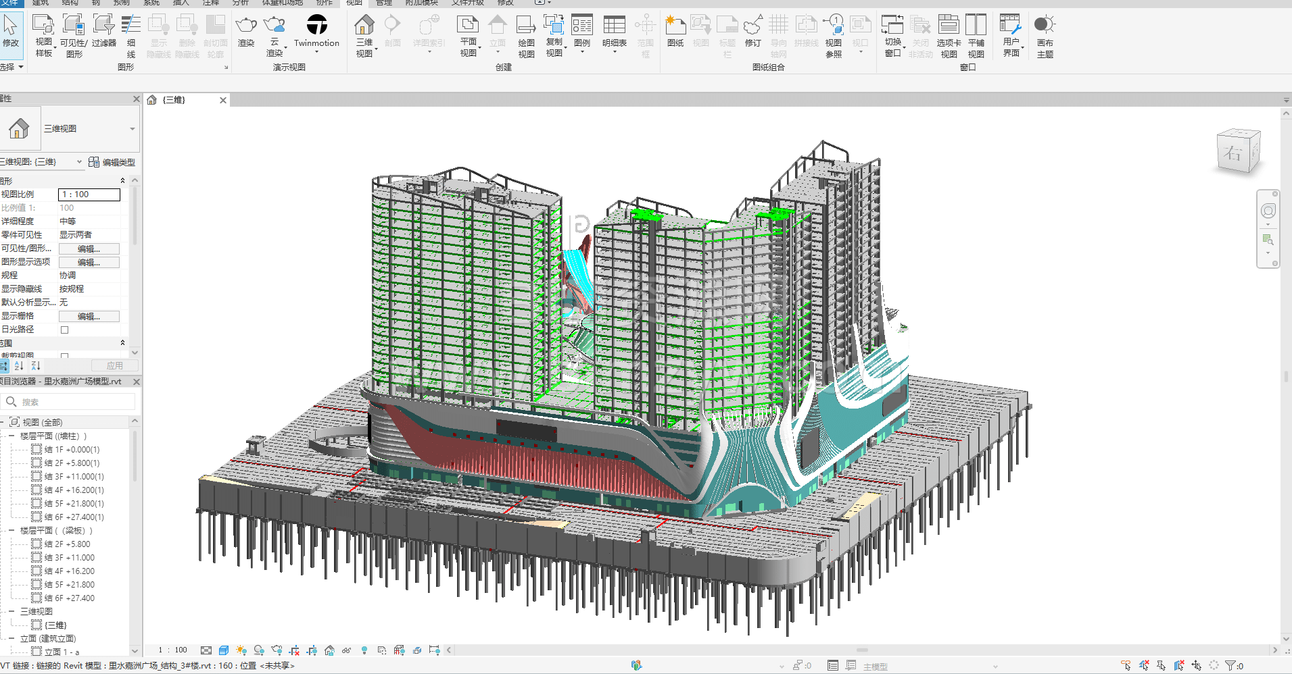Toggle the 日光路径 checkbox

point(65,330)
